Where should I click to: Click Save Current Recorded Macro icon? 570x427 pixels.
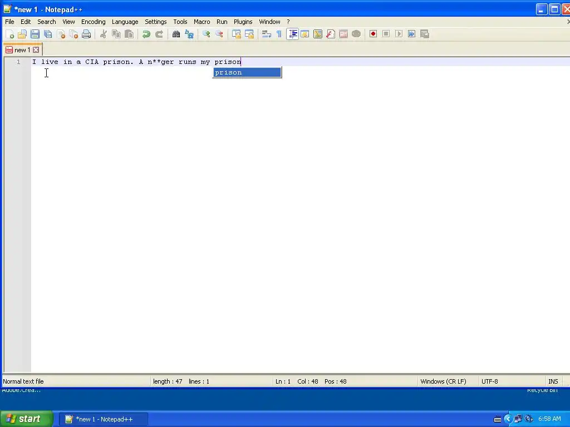point(425,34)
